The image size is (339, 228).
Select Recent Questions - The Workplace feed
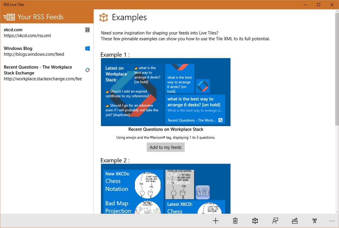tap(47, 73)
